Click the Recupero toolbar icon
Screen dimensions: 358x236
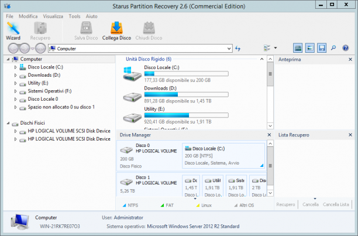[40, 31]
